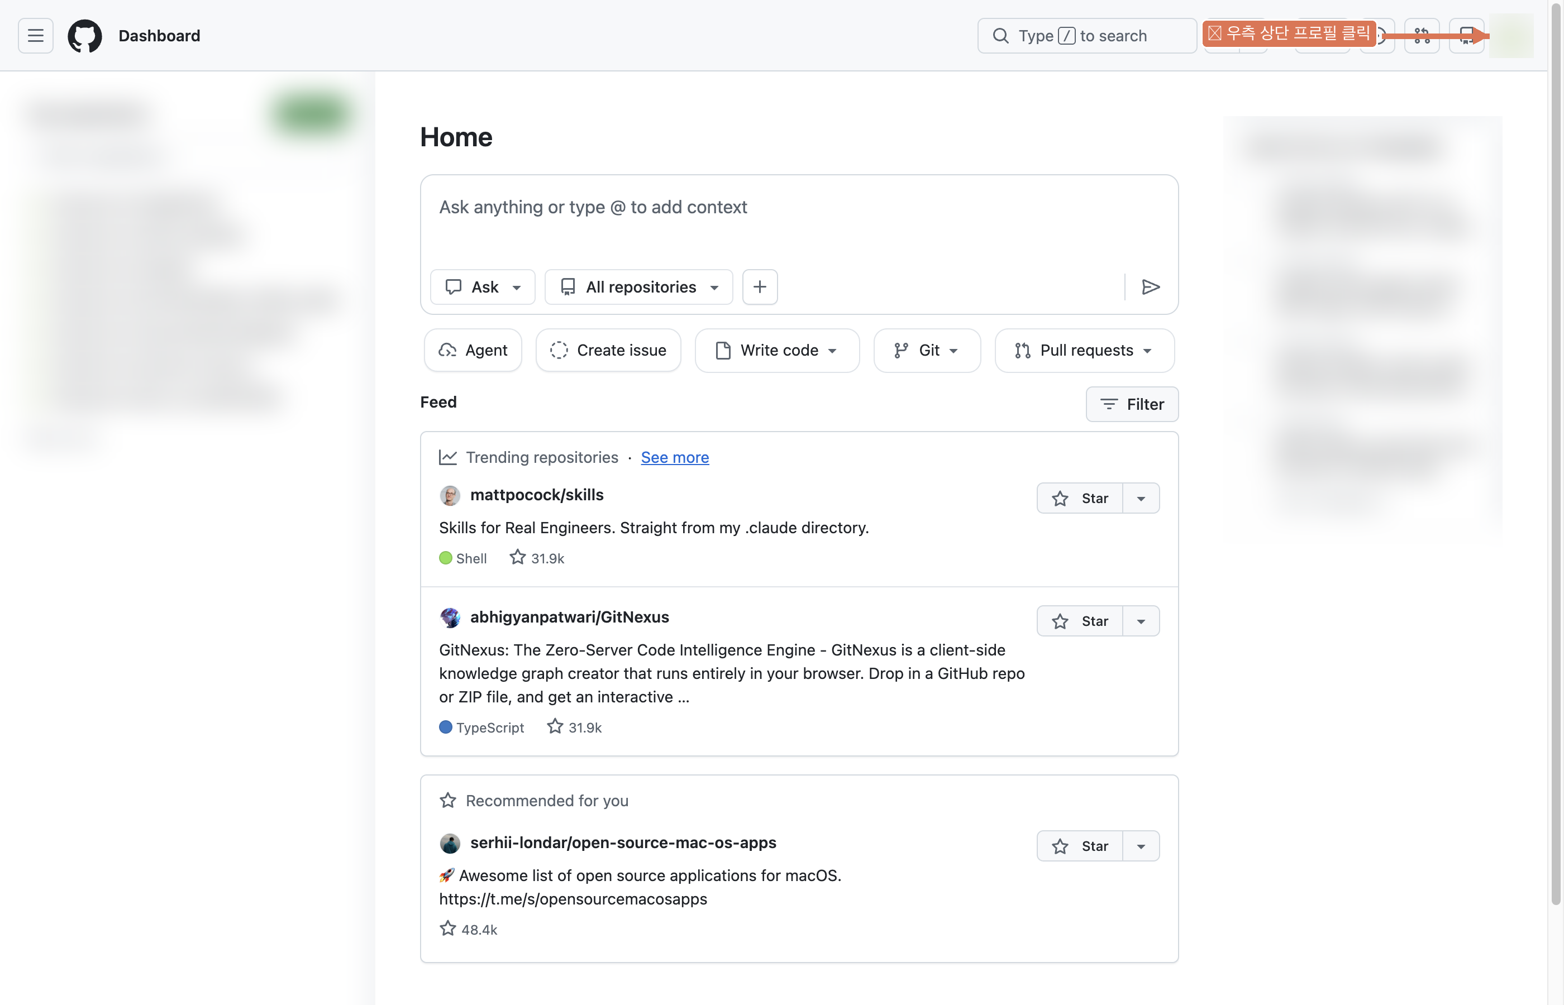Open the All repositories dropdown

pyautogui.click(x=639, y=286)
